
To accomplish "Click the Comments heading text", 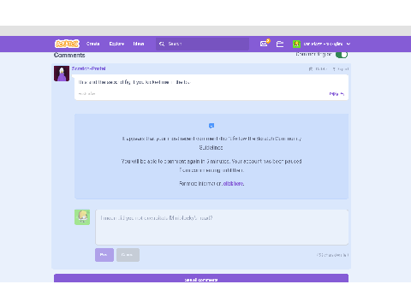I will coord(69,55).
